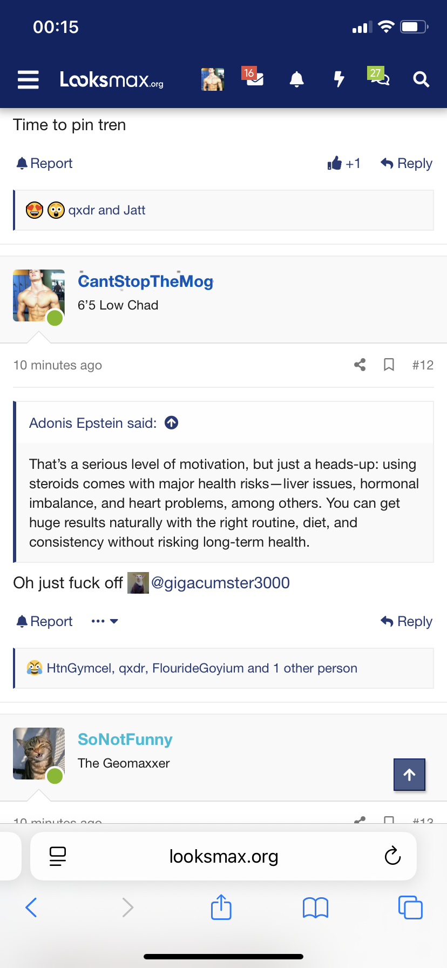This screenshot has width=447, height=968.
Task: Reply to CantStopTheMog's post
Action: [407, 621]
